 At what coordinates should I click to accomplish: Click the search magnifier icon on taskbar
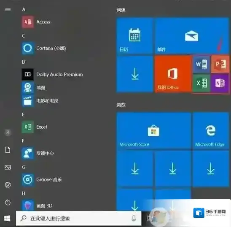tap(24, 218)
